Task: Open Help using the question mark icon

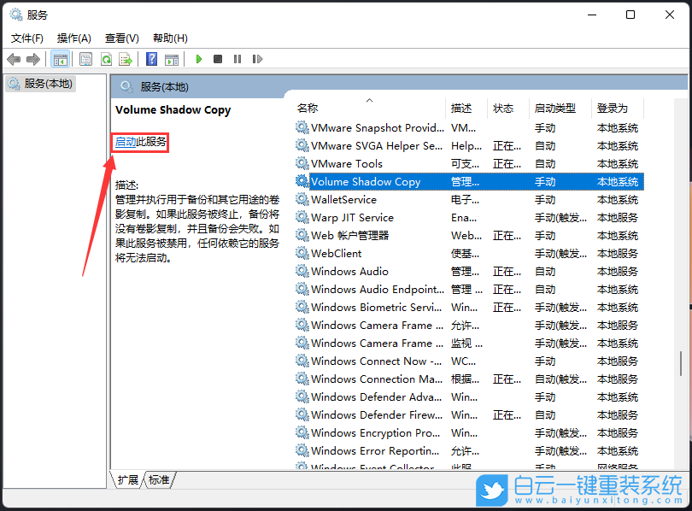Action: point(153,59)
